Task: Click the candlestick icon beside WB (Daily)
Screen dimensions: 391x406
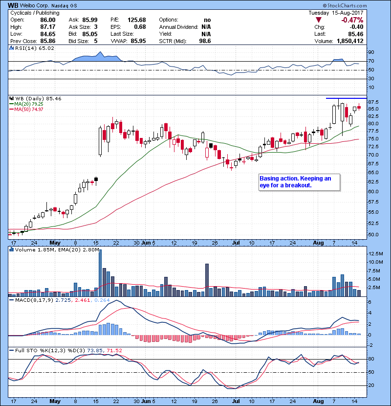Action: click(x=11, y=98)
